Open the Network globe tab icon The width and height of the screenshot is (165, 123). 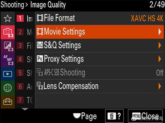click(7, 88)
